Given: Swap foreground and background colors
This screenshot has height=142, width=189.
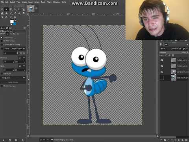Looking at the screenshot, I should pyautogui.click(x=15, y=21).
